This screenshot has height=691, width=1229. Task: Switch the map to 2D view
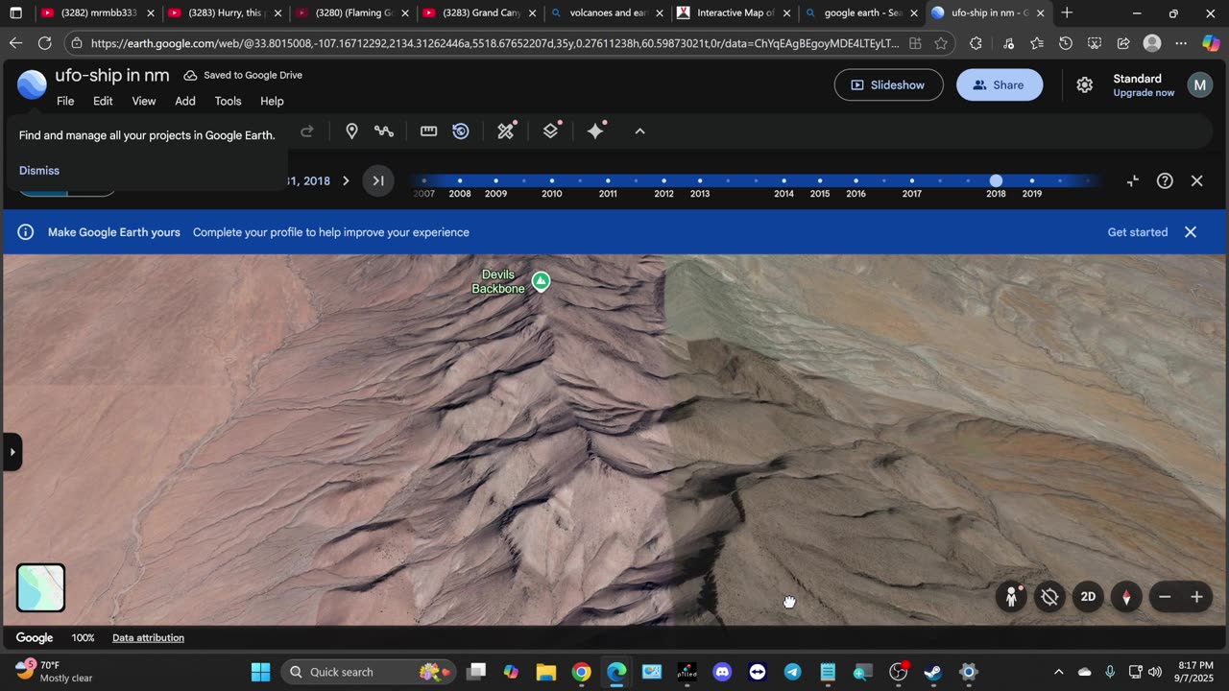click(1088, 597)
